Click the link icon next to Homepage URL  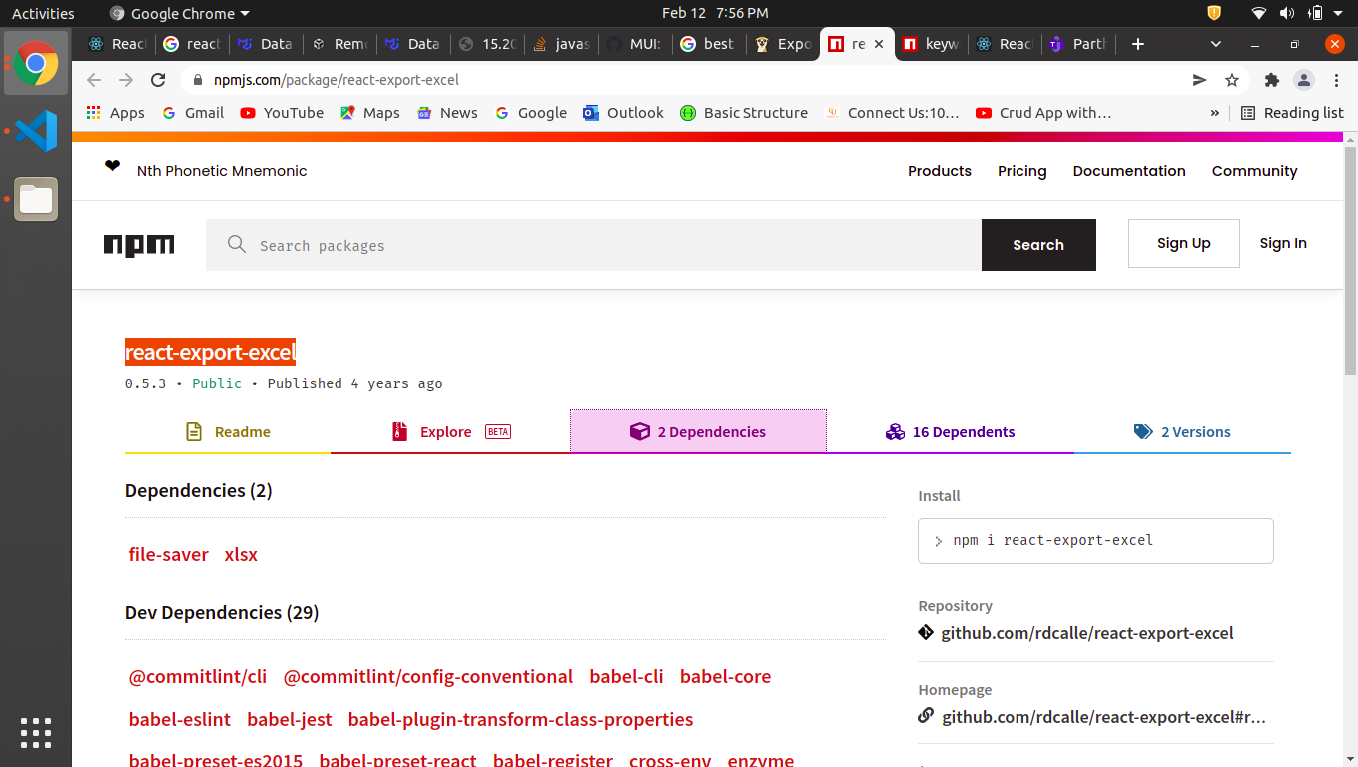pos(926,716)
